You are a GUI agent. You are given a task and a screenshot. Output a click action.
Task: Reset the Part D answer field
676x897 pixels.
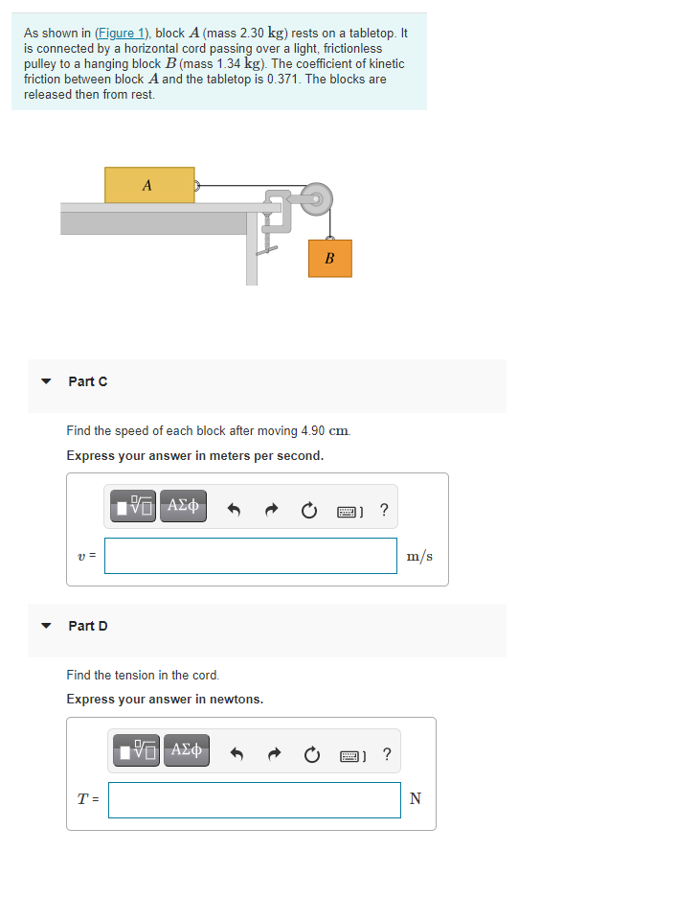tap(311, 751)
